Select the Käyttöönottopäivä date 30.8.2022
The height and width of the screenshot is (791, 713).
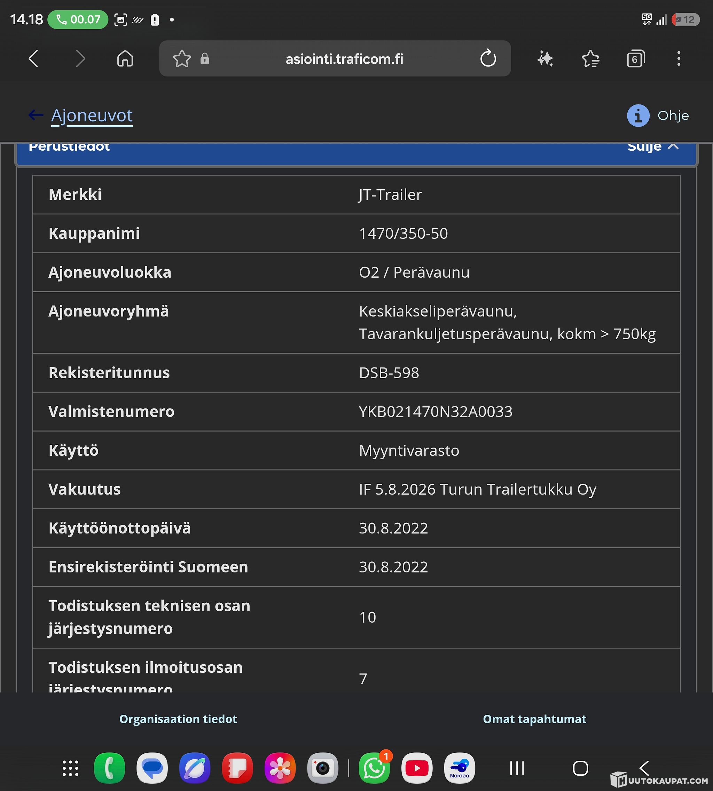pyautogui.click(x=393, y=528)
